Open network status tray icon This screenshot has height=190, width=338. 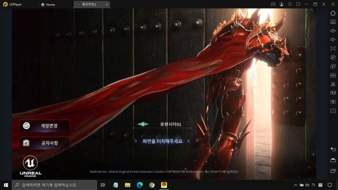[302, 185]
